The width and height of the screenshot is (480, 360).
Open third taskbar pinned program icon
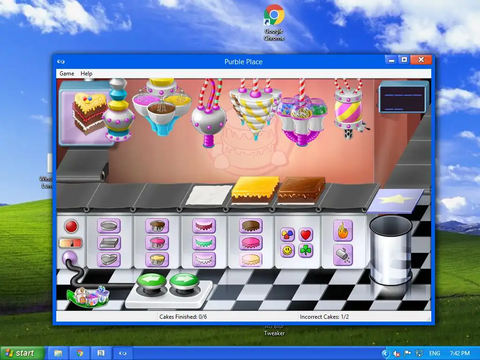(x=101, y=353)
